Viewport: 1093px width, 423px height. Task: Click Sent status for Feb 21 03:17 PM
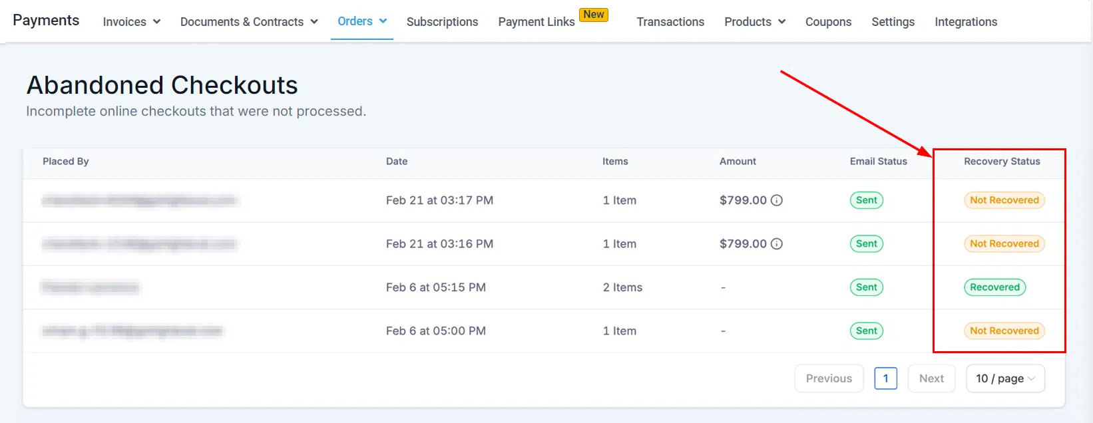point(866,200)
